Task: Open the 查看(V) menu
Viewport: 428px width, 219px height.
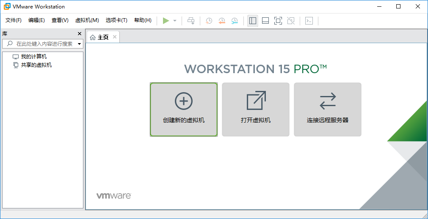Action: click(60, 20)
